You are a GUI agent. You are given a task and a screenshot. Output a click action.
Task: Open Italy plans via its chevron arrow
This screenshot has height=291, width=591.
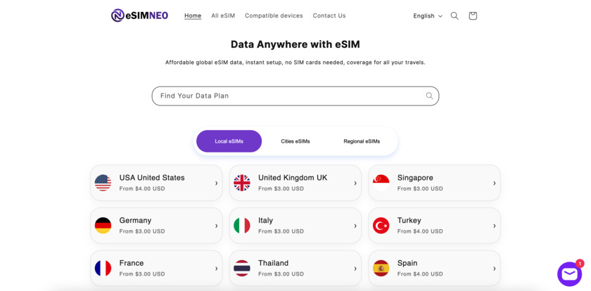click(355, 226)
